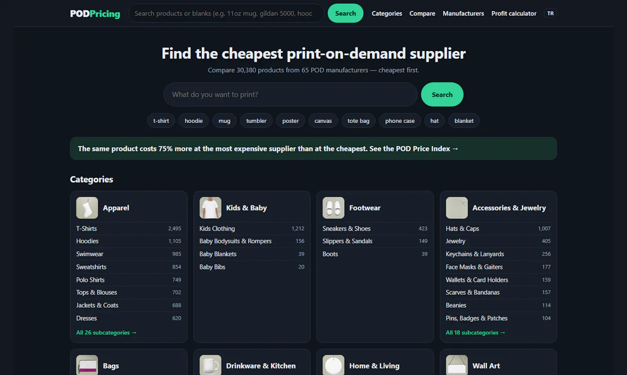Open the POD Price Index banner link

[313, 149]
